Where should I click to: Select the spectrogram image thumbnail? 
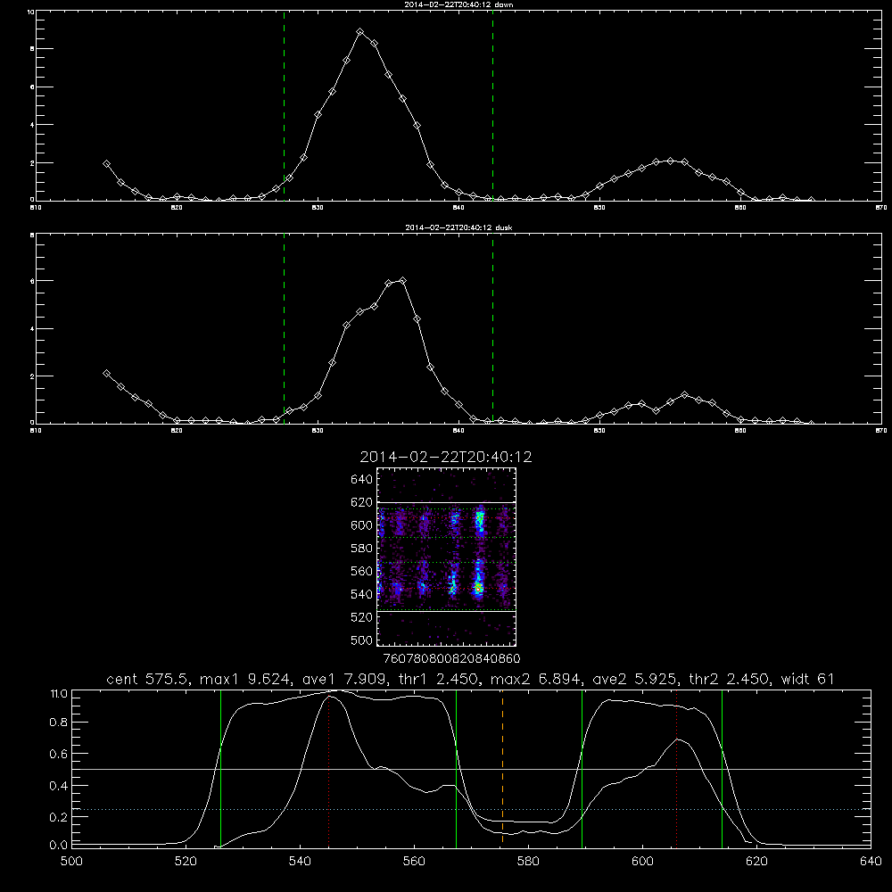tap(447, 557)
